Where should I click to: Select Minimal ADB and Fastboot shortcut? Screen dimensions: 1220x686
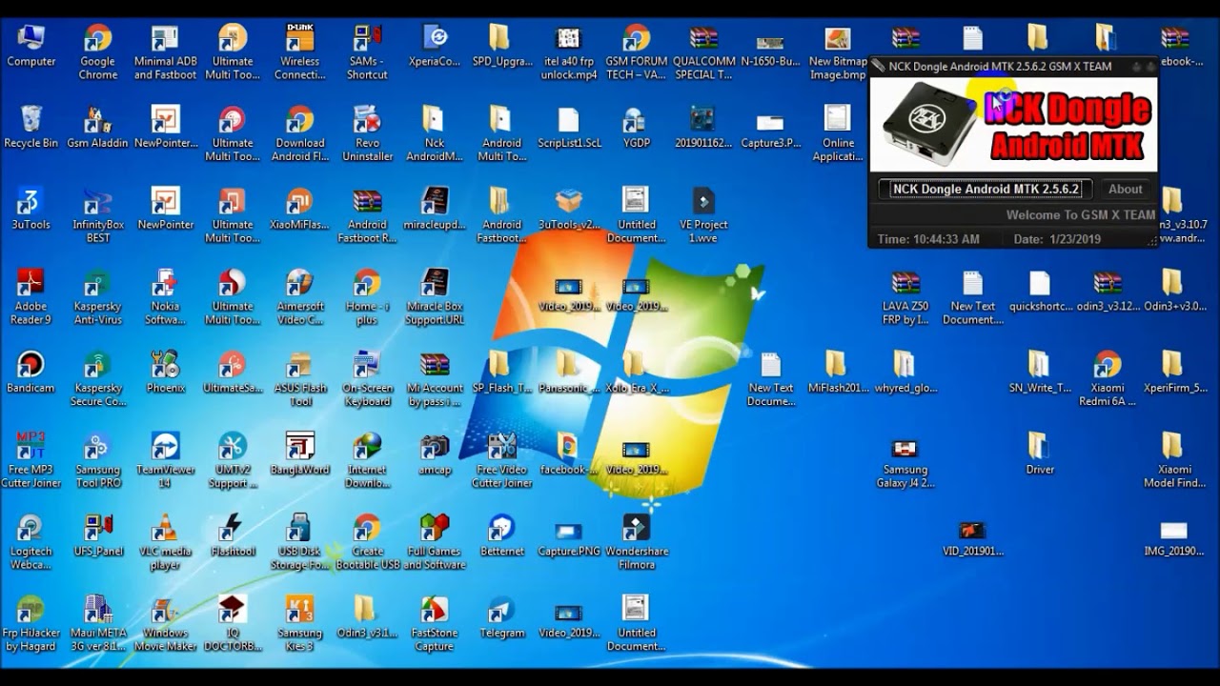click(166, 52)
